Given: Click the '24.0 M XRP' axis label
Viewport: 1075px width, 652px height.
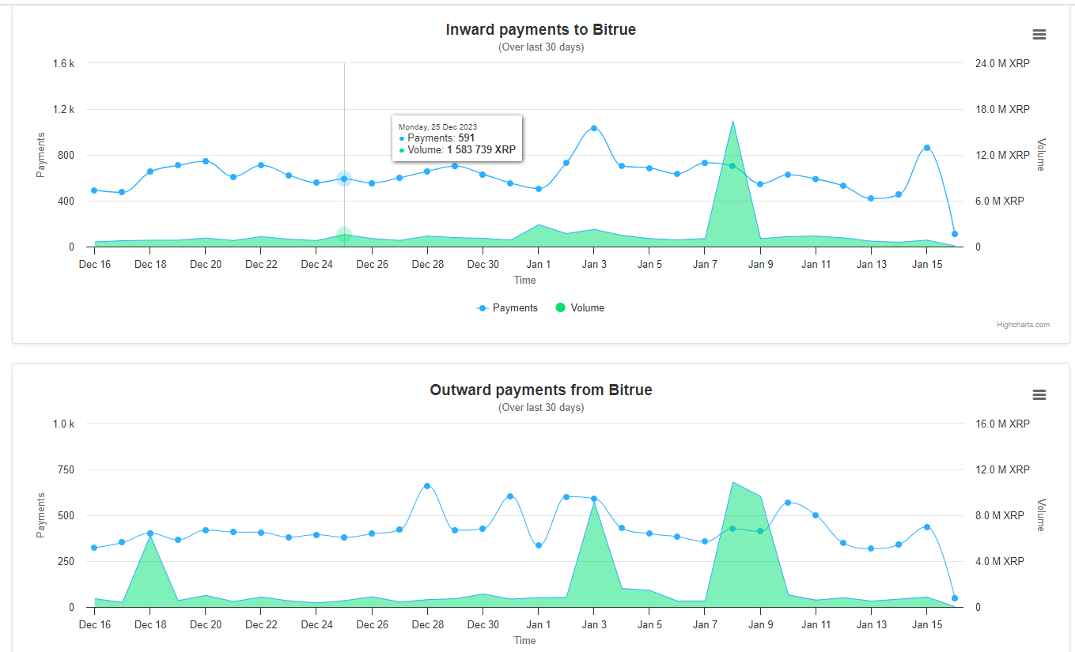Looking at the screenshot, I should [x=1002, y=64].
